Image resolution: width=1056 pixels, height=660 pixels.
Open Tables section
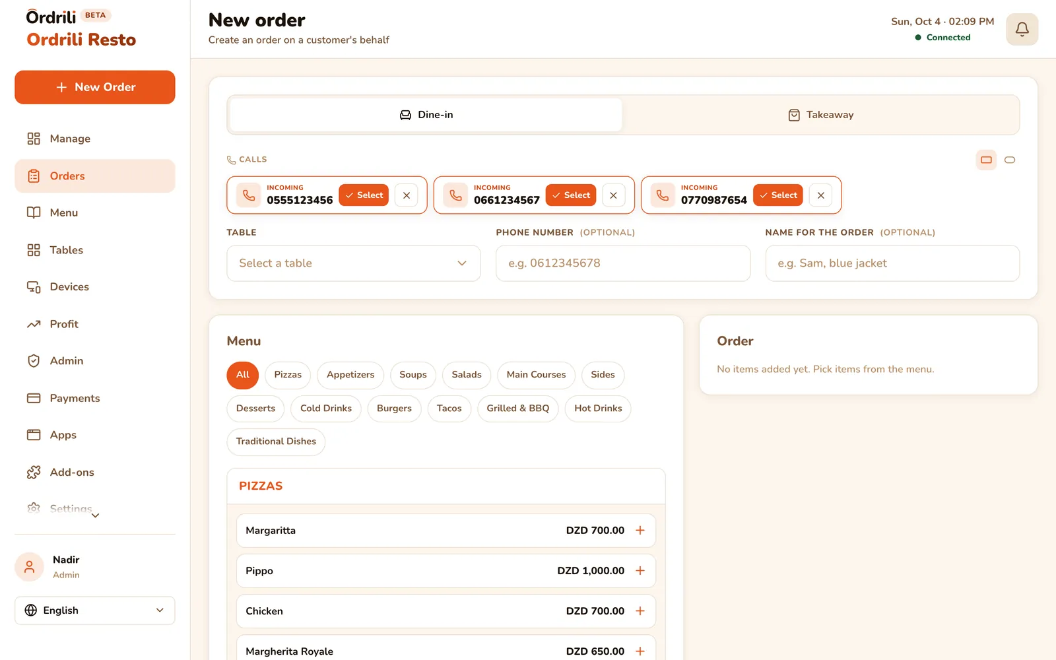tap(95, 250)
